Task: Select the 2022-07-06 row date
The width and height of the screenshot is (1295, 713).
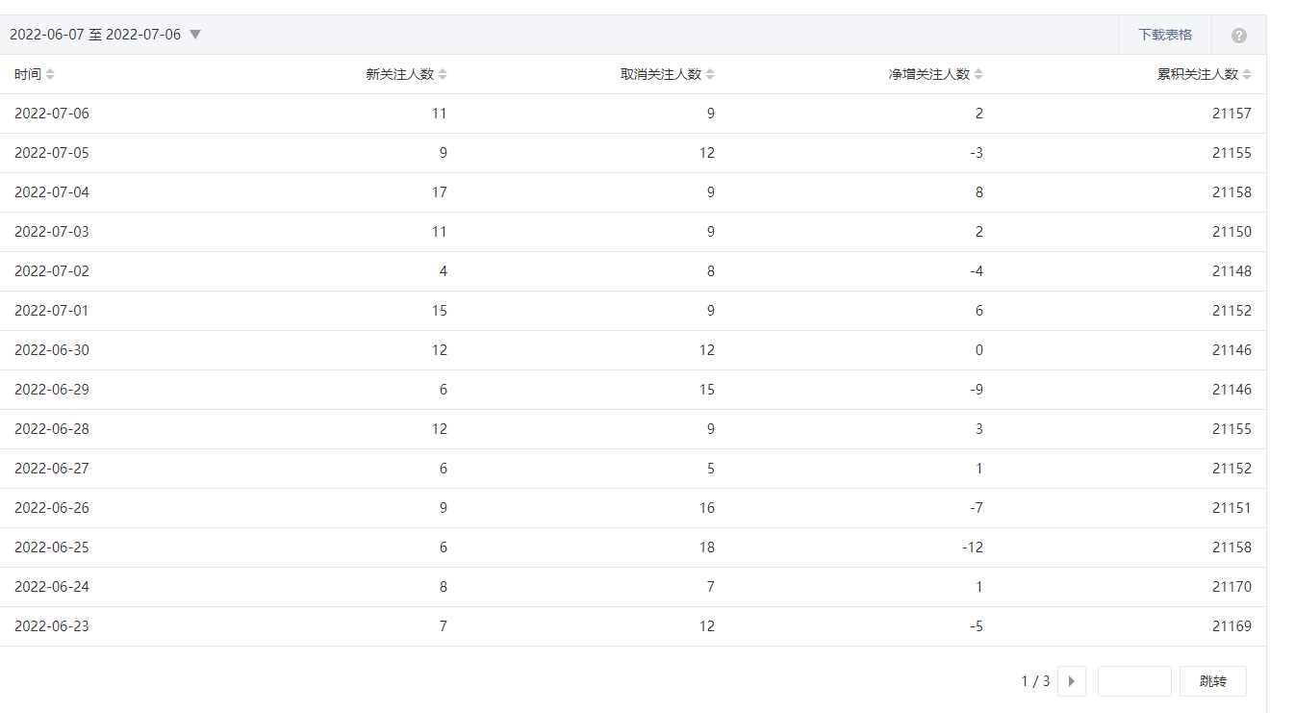Action: 52,114
